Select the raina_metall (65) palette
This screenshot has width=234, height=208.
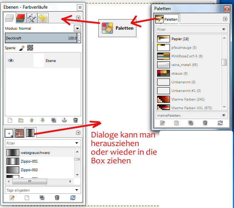[189, 65]
